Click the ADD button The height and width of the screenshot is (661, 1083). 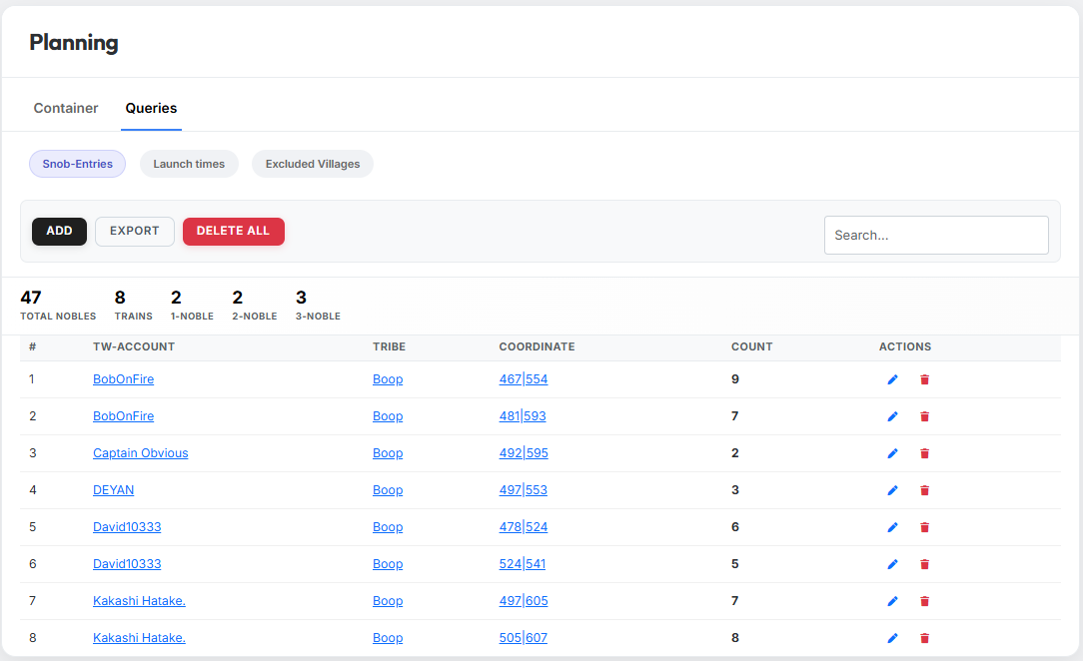click(59, 231)
